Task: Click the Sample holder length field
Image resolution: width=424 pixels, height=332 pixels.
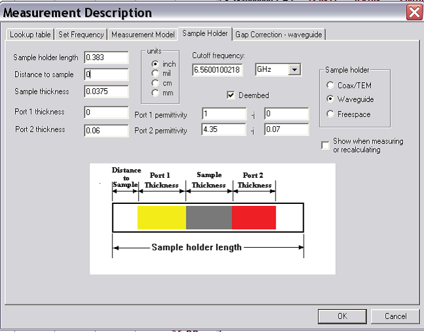Action: coord(106,58)
